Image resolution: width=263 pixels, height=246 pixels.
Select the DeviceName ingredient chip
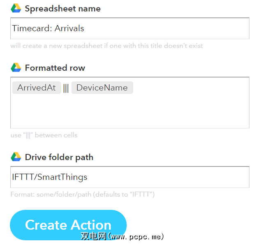pos(102,88)
